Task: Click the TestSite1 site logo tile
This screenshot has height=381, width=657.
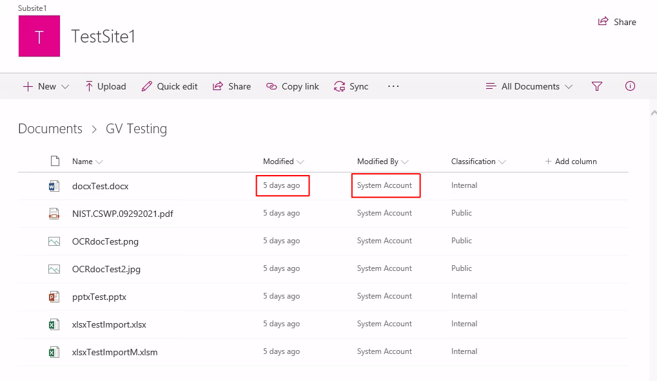Action: 39,36
